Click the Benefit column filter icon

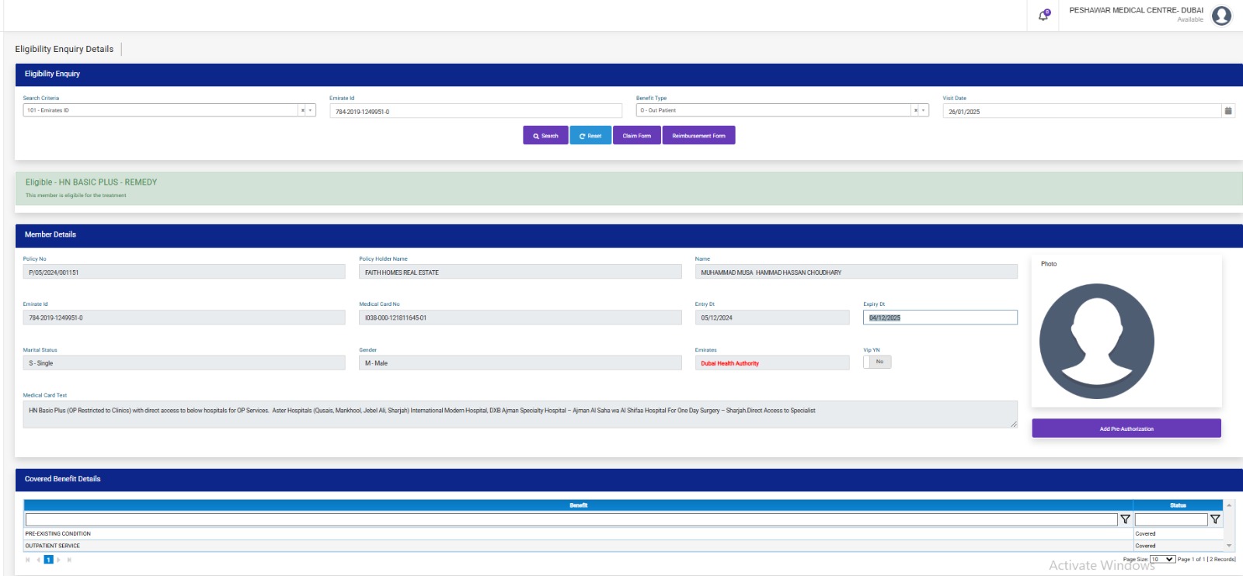click(x=1125, y=519)
